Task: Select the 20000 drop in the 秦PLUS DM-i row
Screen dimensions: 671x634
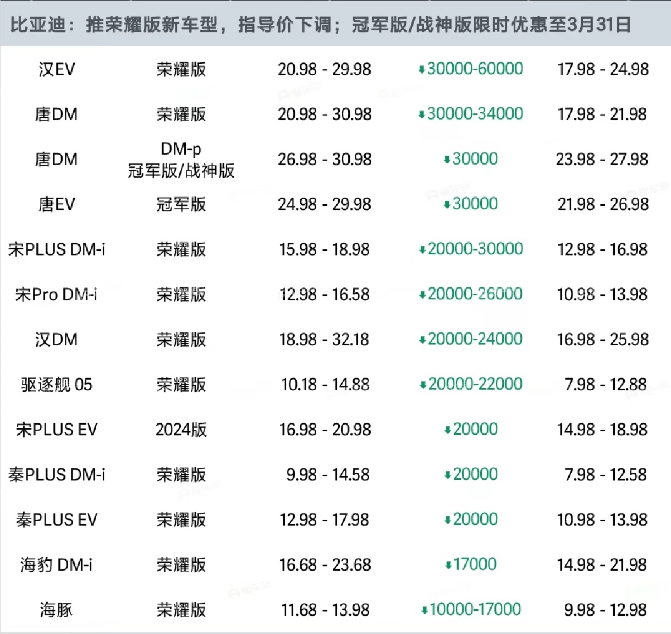Action: click(x=471, y=475)
